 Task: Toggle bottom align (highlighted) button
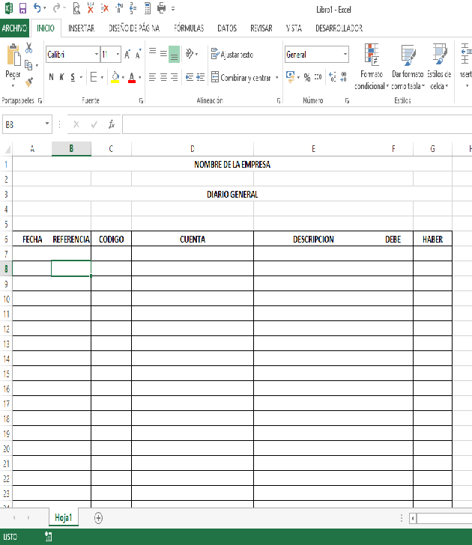click(175, 54)
